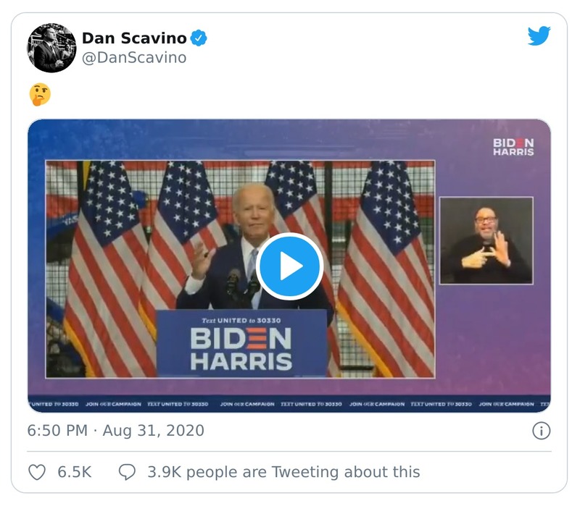580x506 pixels.
Task: Like the tweet with heart icon
Action: click(37, 472)
